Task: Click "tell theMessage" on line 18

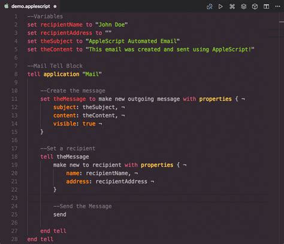Action: [x=65, y=157]
